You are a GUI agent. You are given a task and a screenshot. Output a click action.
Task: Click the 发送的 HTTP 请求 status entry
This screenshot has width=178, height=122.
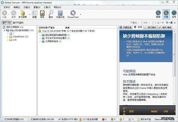pyautogui.click(x=68, y=119)
